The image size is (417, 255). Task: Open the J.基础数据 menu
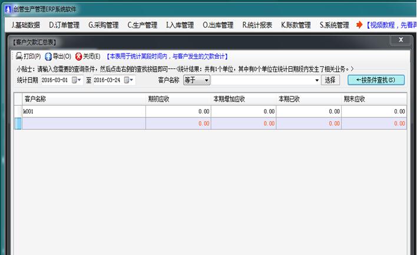point(26,25)
